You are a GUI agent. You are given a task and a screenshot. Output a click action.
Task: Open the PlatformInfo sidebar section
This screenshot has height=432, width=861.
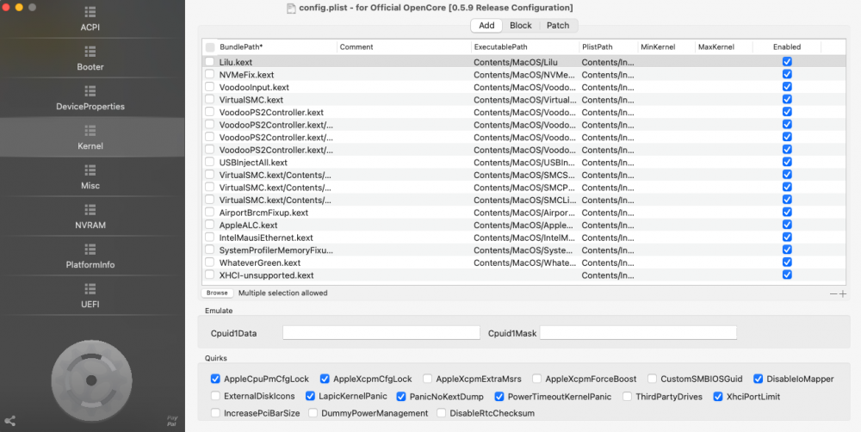tap(90, 256)
